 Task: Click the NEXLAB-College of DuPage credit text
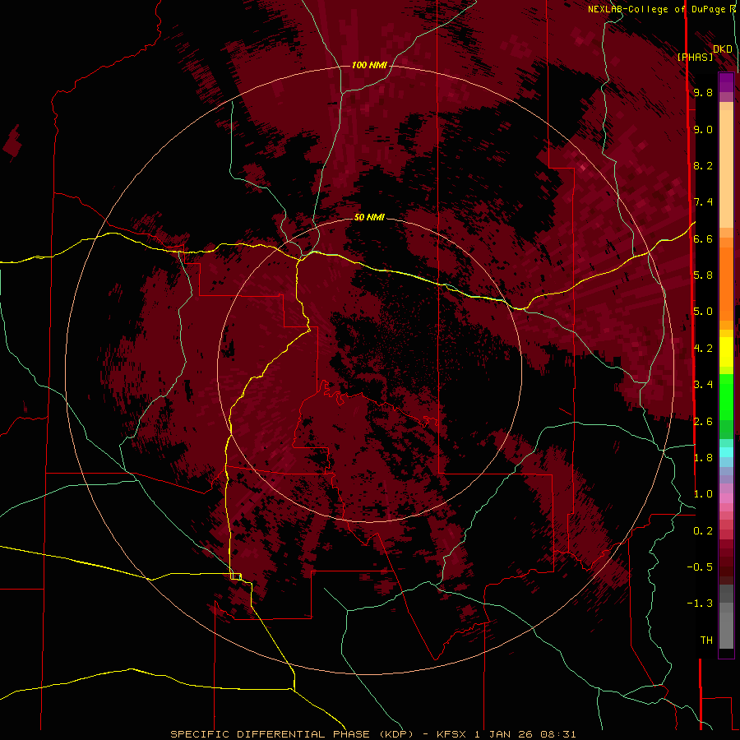click(x=658, y=9)
